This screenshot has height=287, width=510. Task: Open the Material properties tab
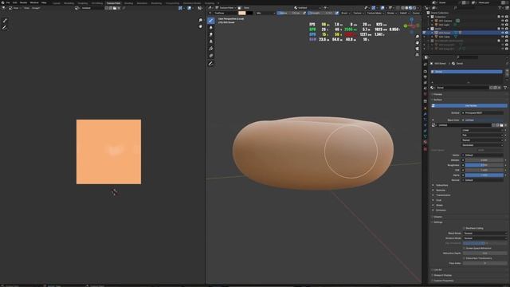click(x=425, y=142)
